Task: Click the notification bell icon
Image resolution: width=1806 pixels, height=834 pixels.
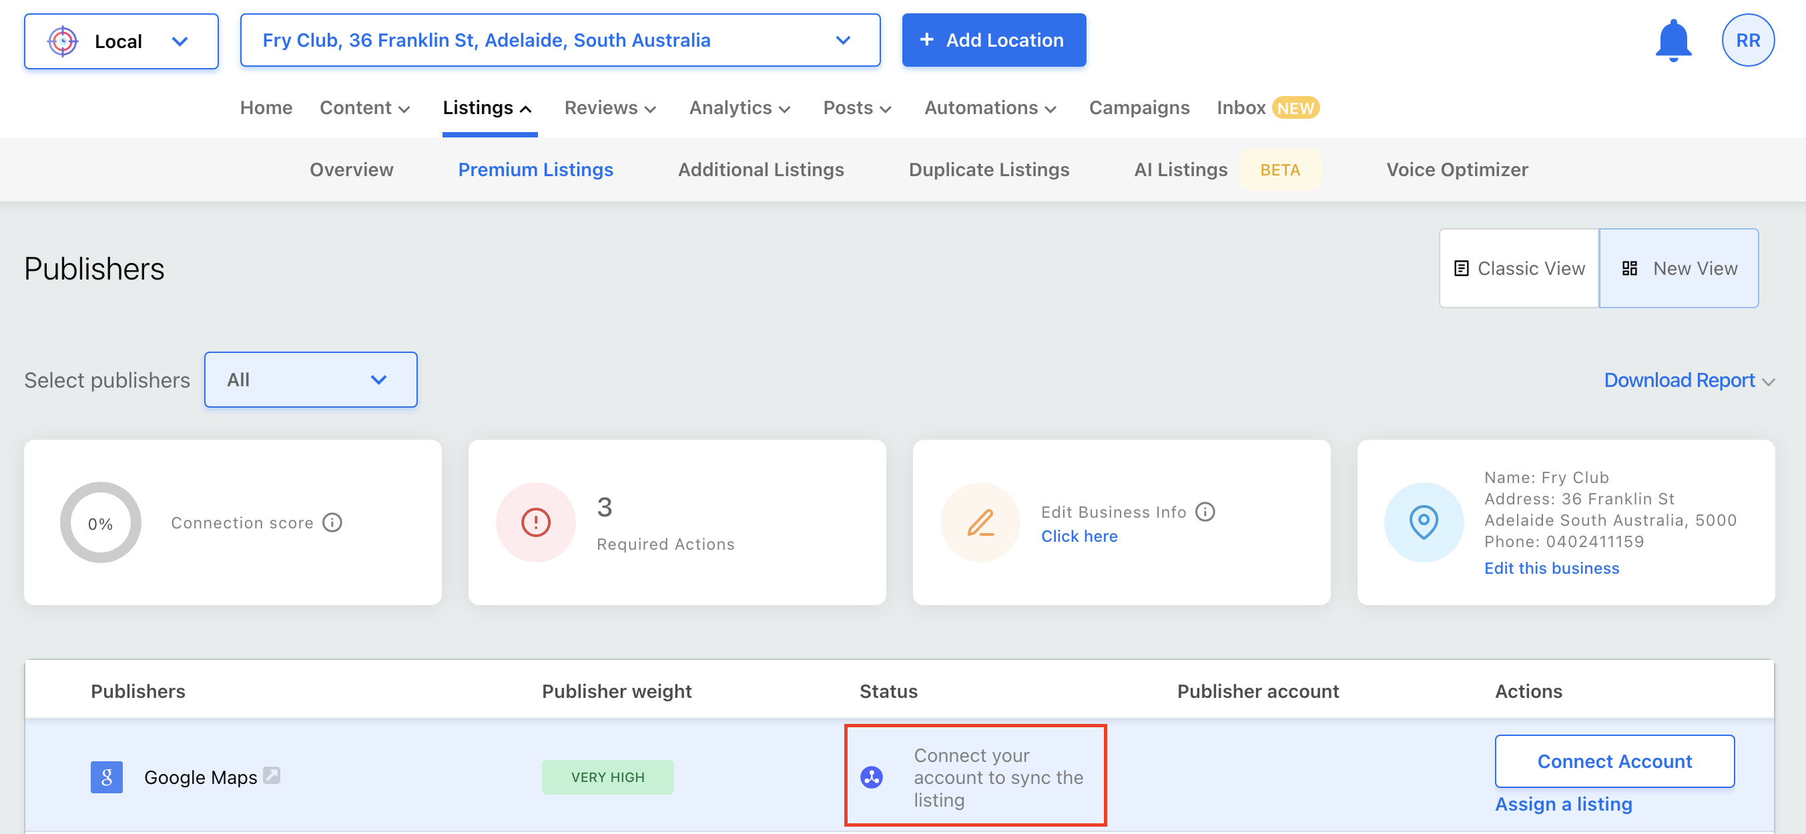Action: [1673, 41]
